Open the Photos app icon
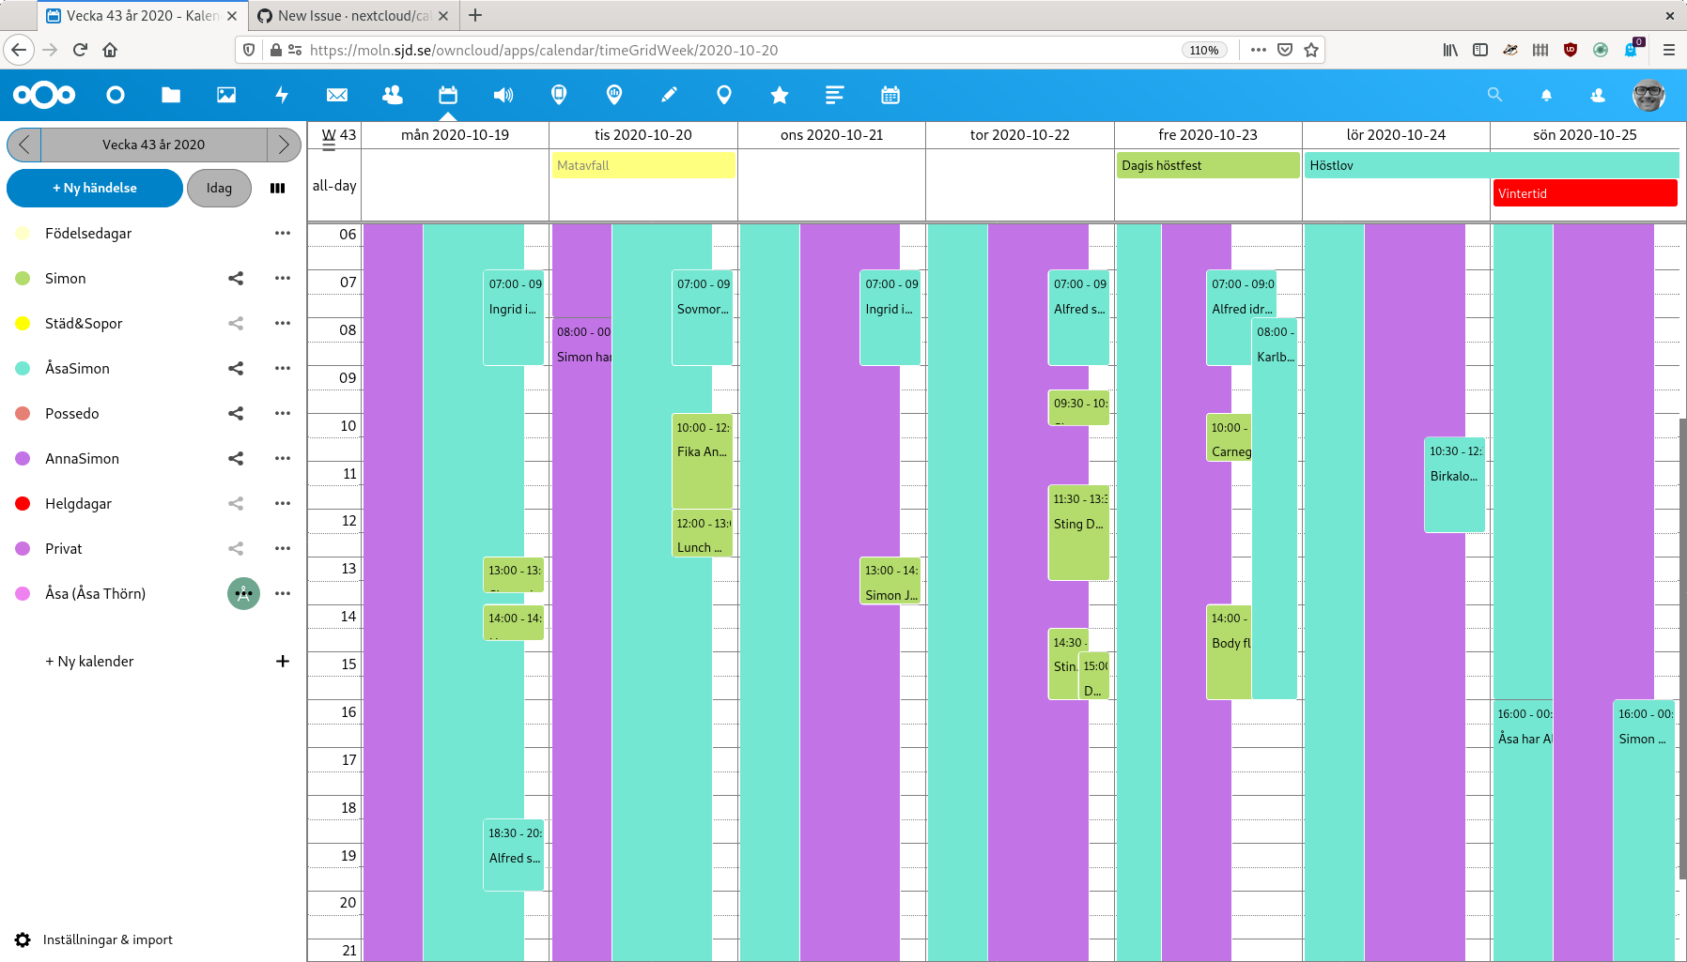1687x962 pixels. click(x=226, y=95)
